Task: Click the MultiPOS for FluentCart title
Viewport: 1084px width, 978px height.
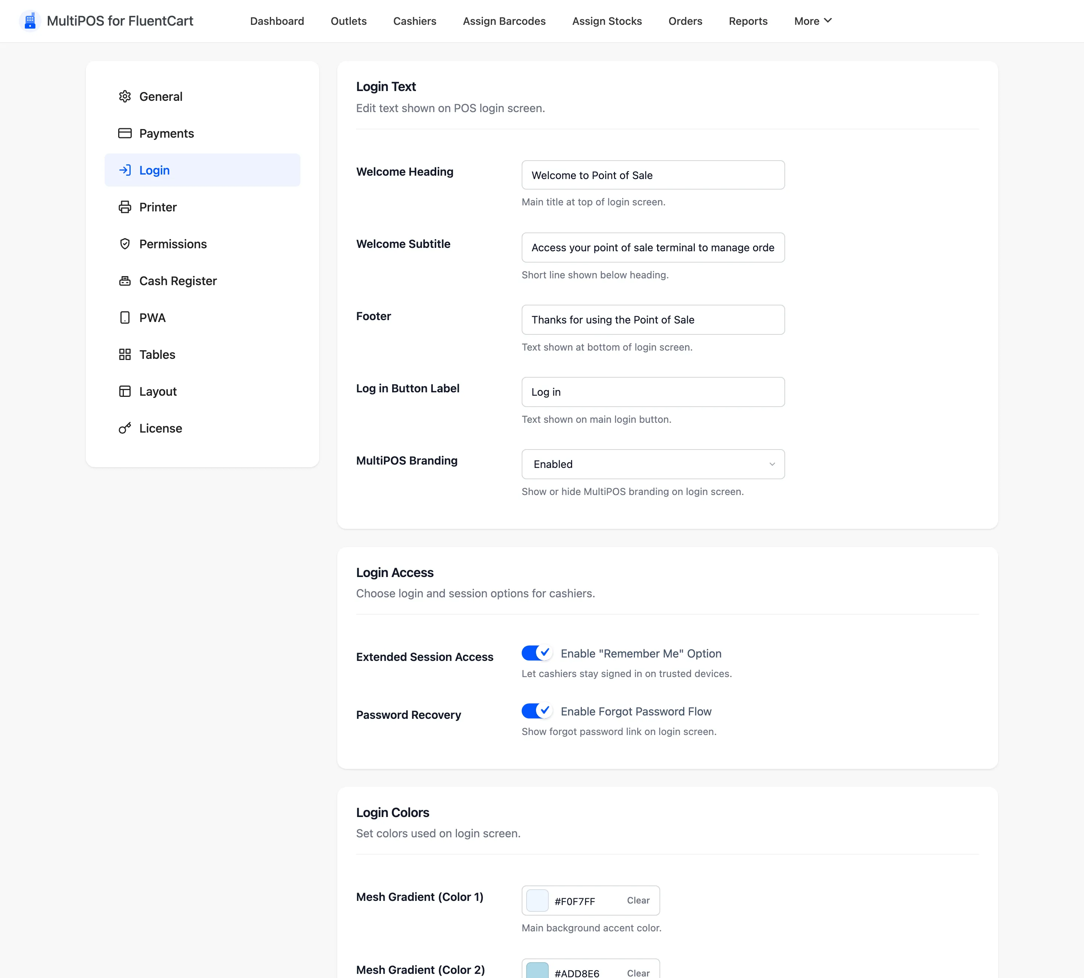Action: 120,21
